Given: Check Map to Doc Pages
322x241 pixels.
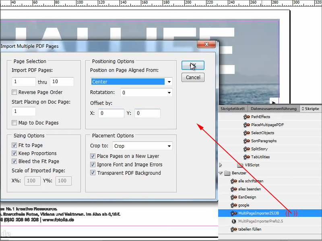Looking at the screenshot, I should (x=14, y=123).
